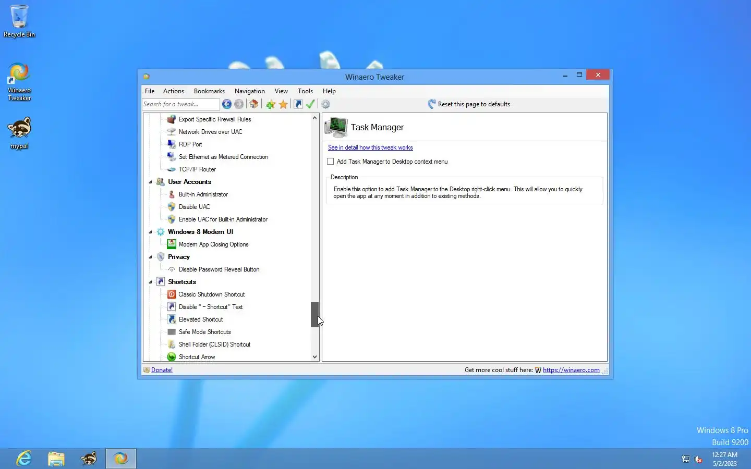751x469 pixels.
Task: Enable Add Task Manager to Desktop context menu
Action: (331, 162)
